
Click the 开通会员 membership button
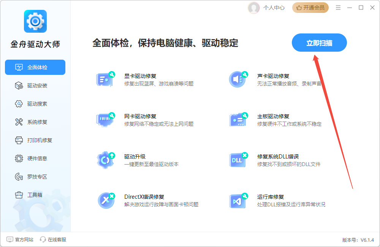tap(310, 8)
